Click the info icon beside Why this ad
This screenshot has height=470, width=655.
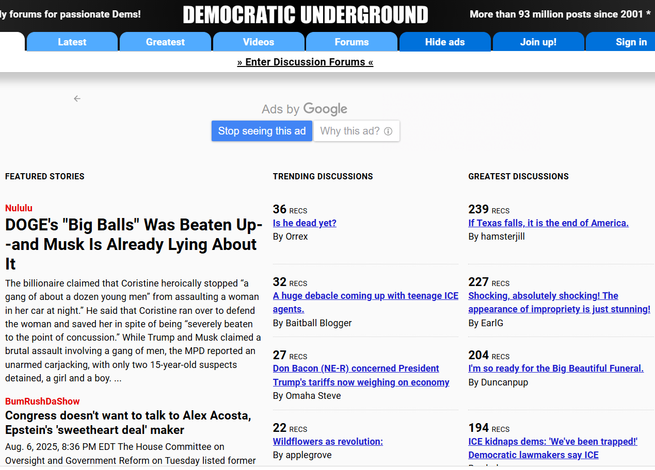coord(388,131)
